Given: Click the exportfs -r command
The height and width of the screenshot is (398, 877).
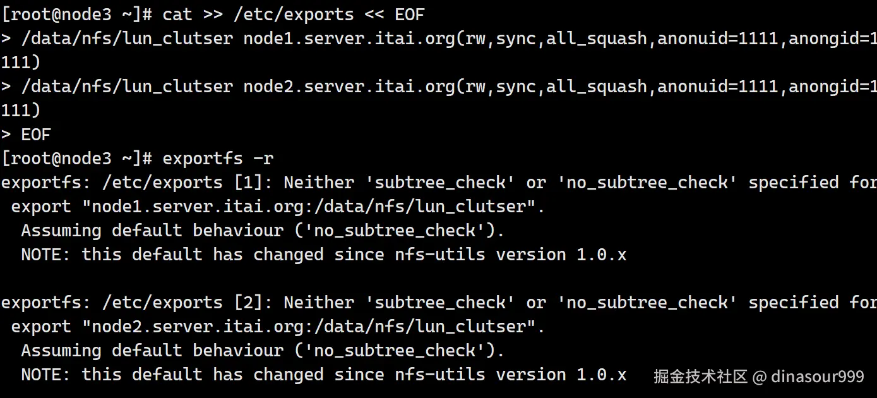Looking at the screenshot, I should (218, 158).
